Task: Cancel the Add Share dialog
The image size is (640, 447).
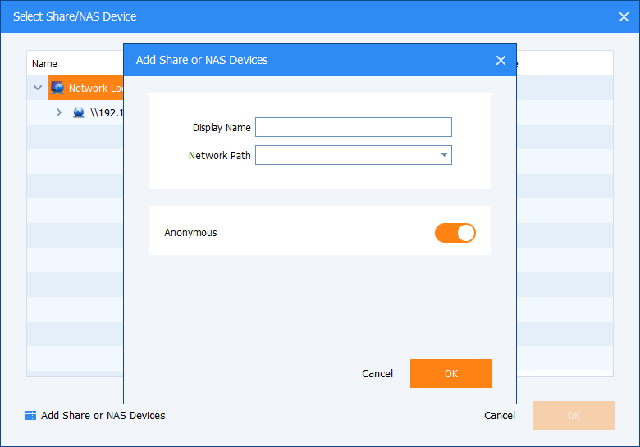Action: (x=377, y=373)
